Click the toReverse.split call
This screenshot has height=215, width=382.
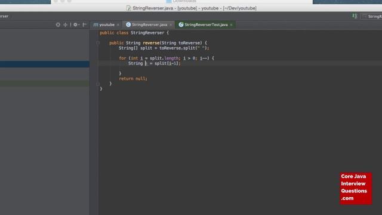(184, 48)
